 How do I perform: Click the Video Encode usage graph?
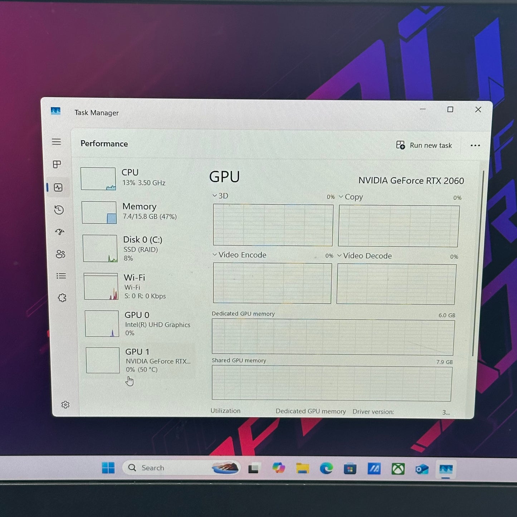point(272,283)
